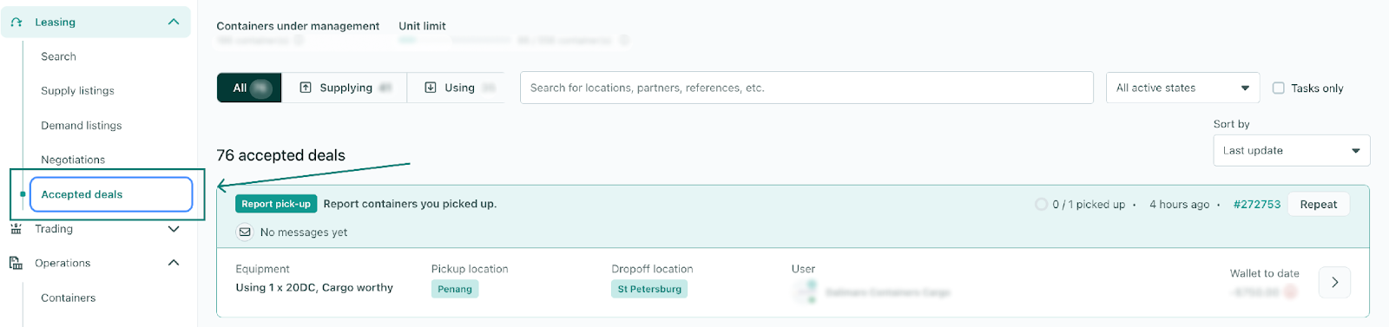Click the Report pick-up button
Screen dimensions: 1389x327
click(x=276, y=204)
